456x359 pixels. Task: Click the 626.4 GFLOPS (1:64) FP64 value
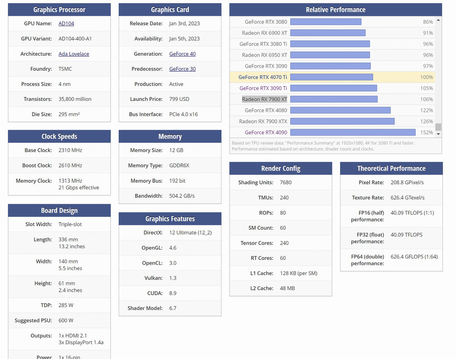414,257
